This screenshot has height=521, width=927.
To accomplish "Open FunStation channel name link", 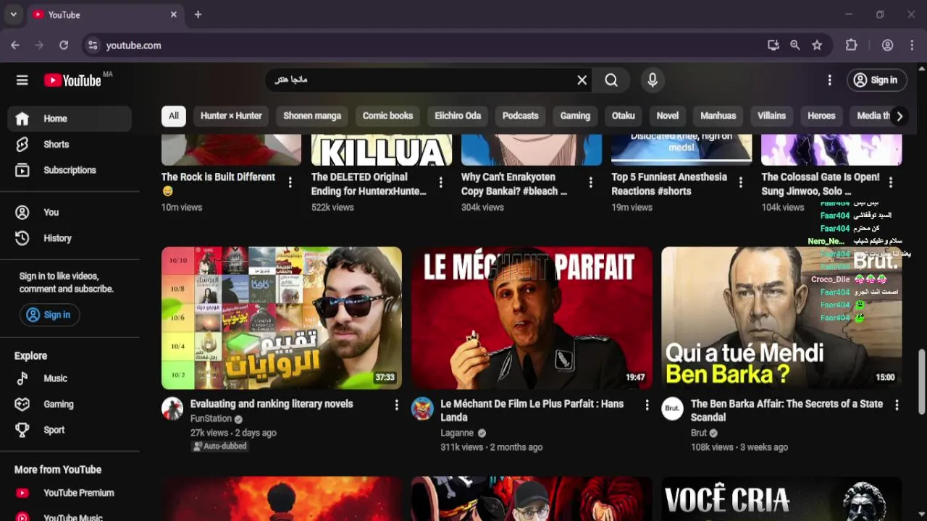I will 211,419.
